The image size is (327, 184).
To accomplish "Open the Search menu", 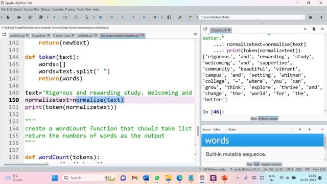I will 18,9.
